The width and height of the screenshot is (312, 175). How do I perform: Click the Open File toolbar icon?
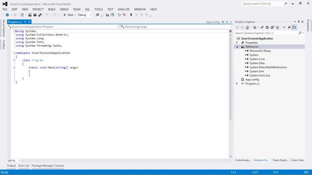(30, 15)
